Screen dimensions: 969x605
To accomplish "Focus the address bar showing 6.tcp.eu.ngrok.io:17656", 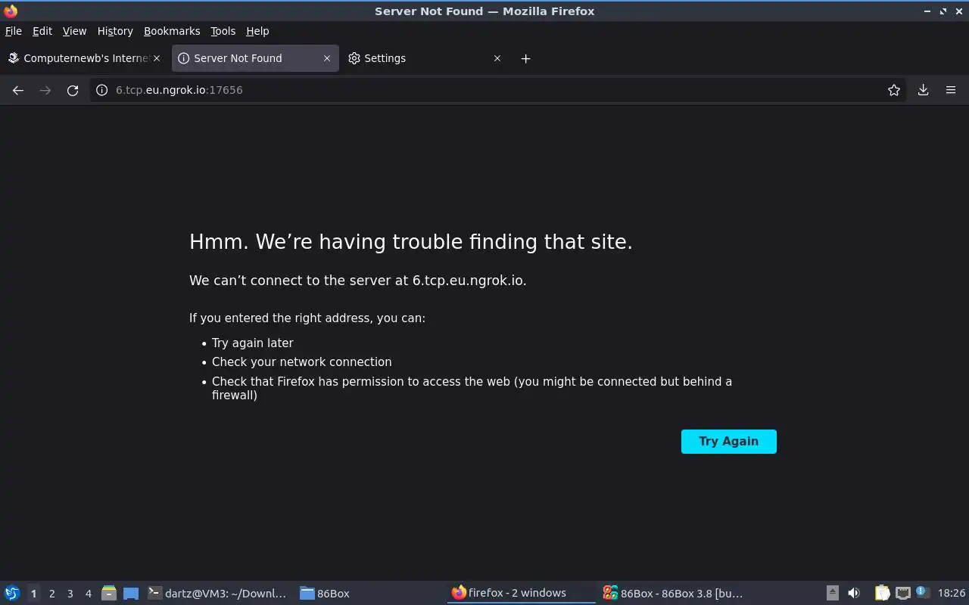I will [498, 90].
